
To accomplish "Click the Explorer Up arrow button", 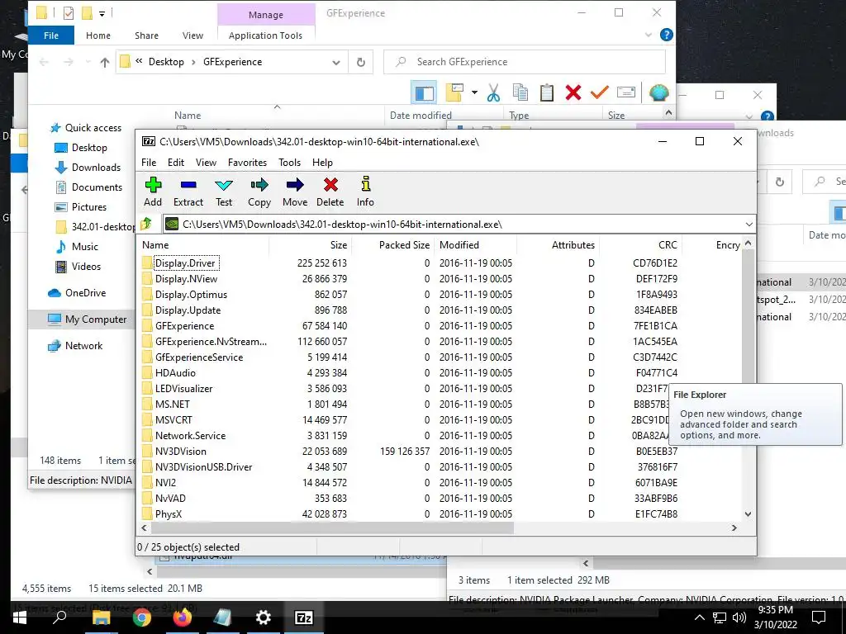I will pyautogui.click(x=105, y=62).
